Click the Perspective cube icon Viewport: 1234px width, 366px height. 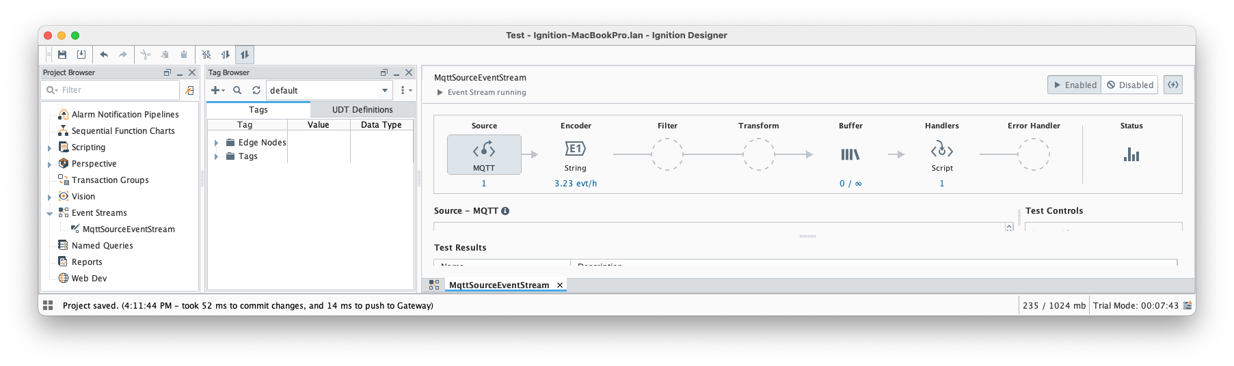coord(64,163)
